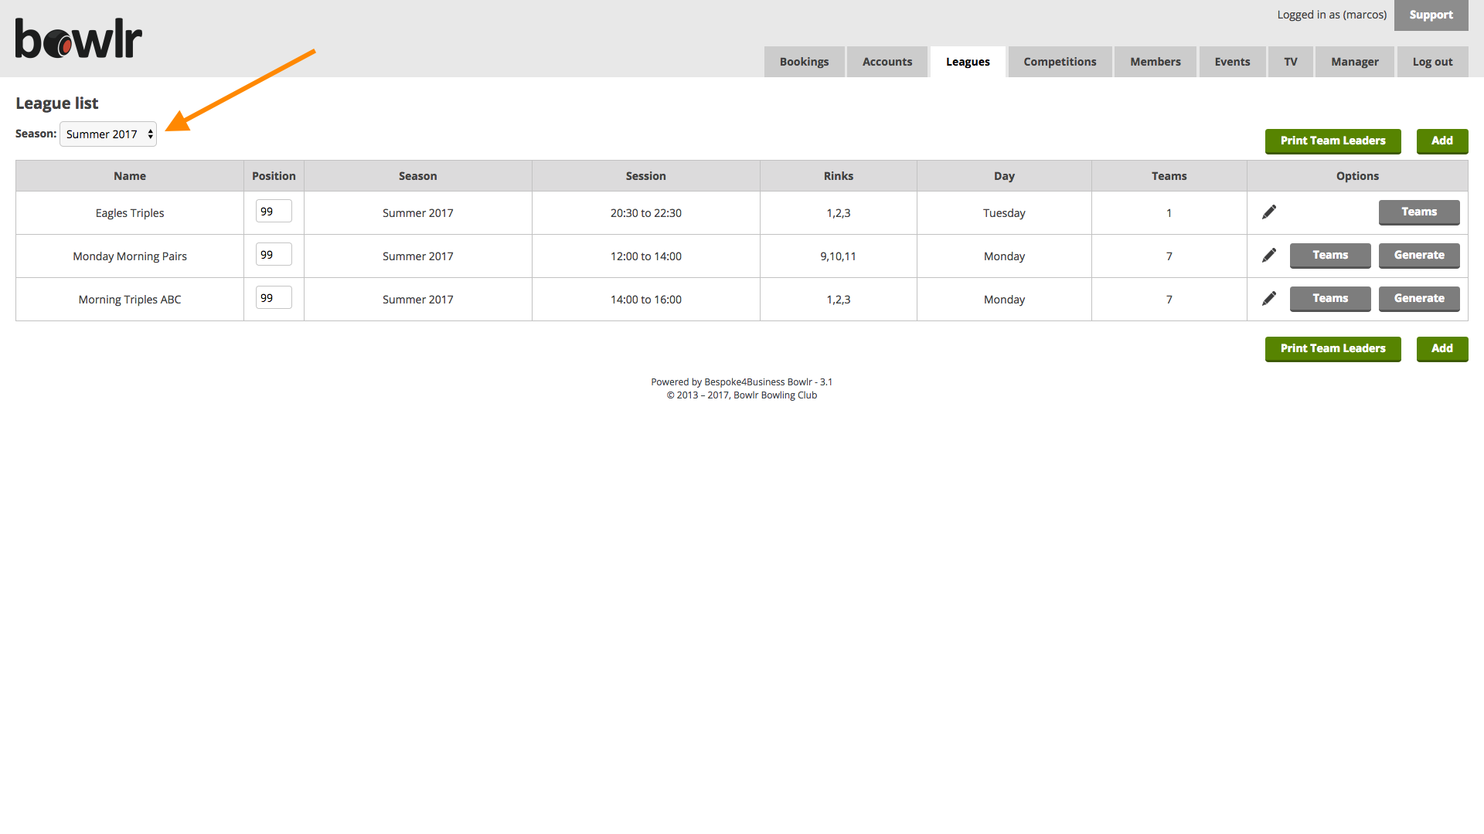The width and height of the screenshot is (1484, 834).
Task: Select the Leagues tab
Action: [x=968, y=62]
